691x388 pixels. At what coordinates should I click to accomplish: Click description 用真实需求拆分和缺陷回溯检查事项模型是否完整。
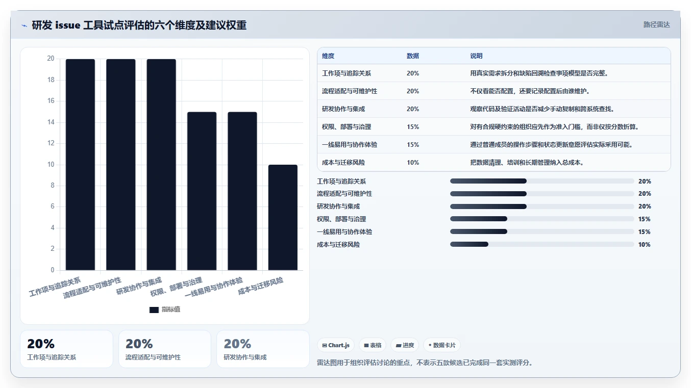(x=539, y=73)
